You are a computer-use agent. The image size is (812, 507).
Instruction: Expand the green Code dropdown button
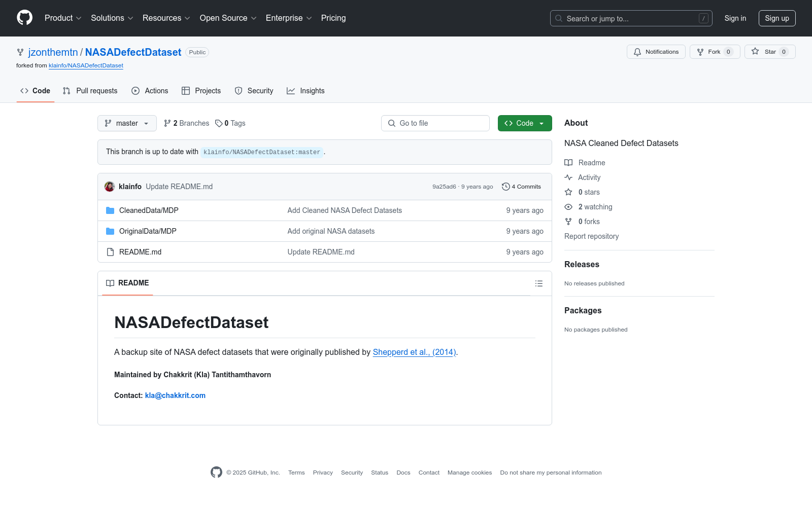(x=525, y=123)
